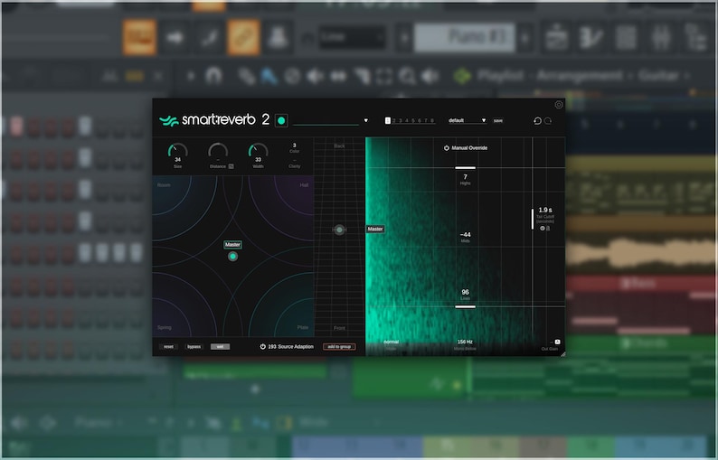Click the Clarity value
Image resolution: width=718 pixels, height=460 pixels.
[295, 161]
